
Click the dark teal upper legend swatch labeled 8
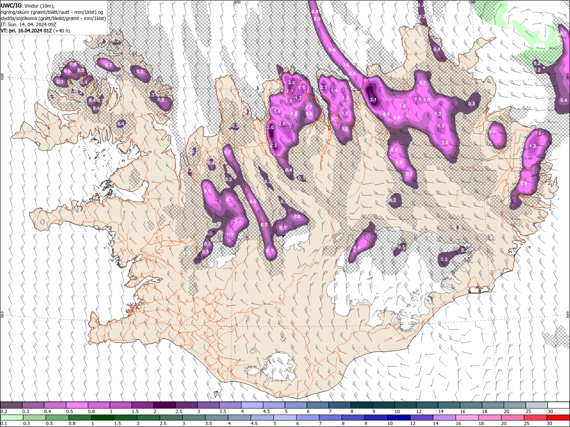(362, 405)
